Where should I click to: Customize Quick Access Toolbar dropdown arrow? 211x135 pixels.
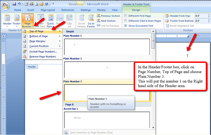[53, 4]
